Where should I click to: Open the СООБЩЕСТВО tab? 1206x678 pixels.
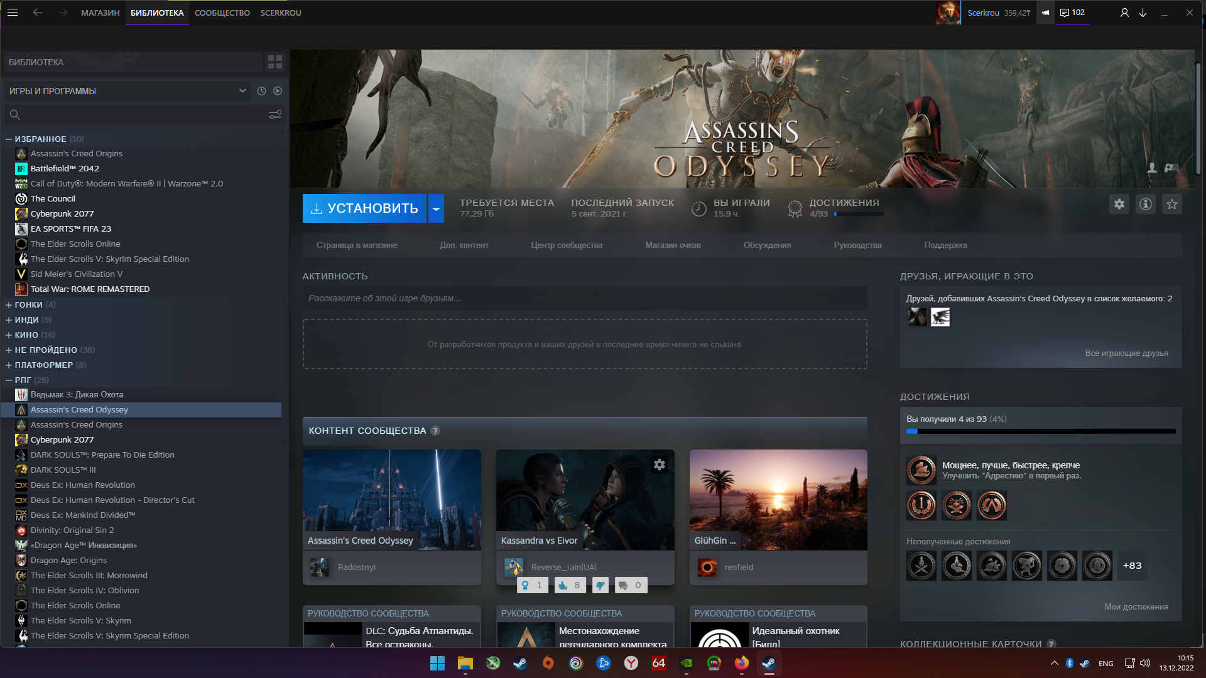tap(222, 13)
